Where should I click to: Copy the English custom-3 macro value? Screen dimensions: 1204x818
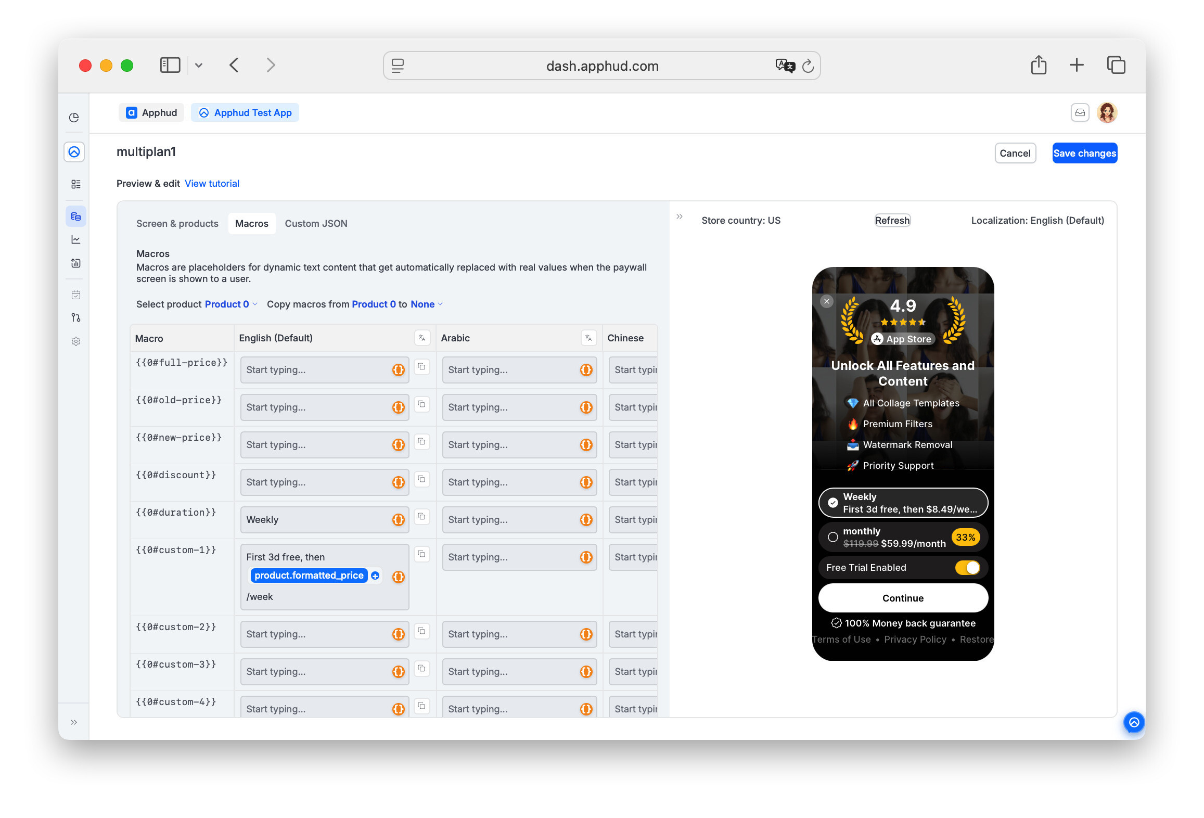(x=422, y=669)
